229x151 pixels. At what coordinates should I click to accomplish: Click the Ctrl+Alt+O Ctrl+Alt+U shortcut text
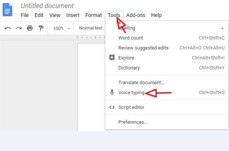tap(202, 48)
